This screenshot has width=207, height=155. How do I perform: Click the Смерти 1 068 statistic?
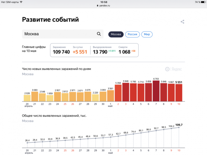[x=126, y=50]
